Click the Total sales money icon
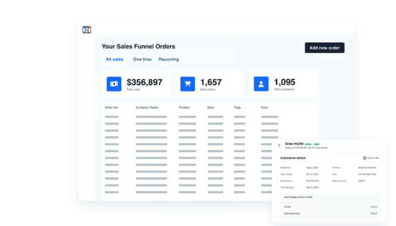 [x=114, y=84]
